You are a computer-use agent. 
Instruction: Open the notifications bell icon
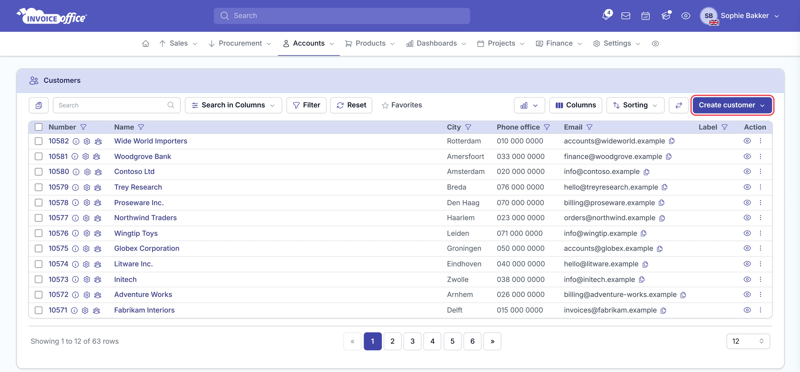(605, 15)
